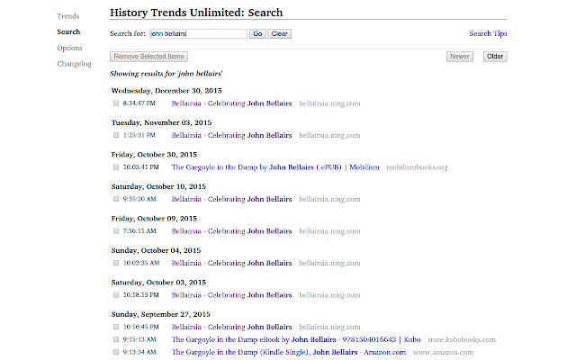Screen dimensions: 576x360
Task: Go to Options in the sidebar
Action: (69, 48)
